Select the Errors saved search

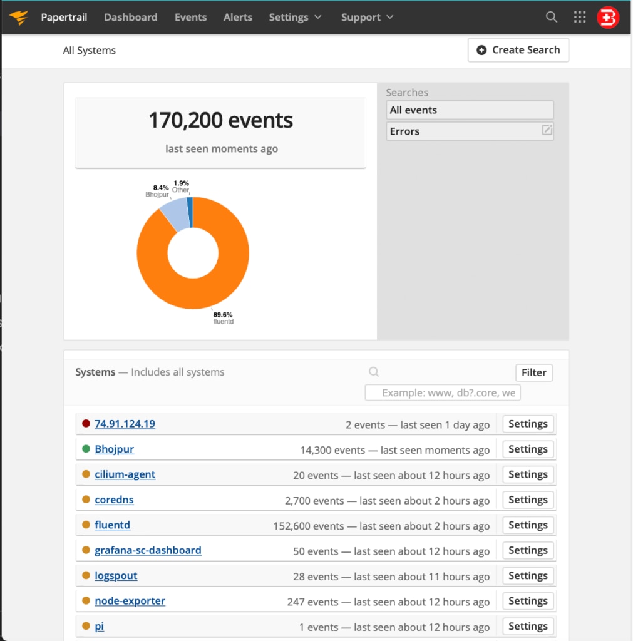tap(470, 131)
